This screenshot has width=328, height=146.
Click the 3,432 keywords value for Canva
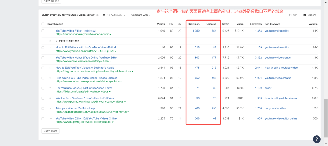[x=258, y=58]
